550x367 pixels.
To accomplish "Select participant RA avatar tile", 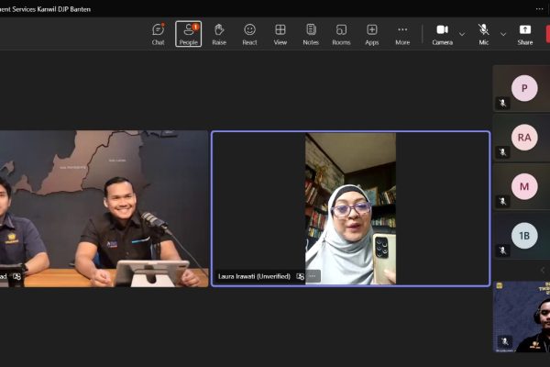I will [x=524, y=138].
